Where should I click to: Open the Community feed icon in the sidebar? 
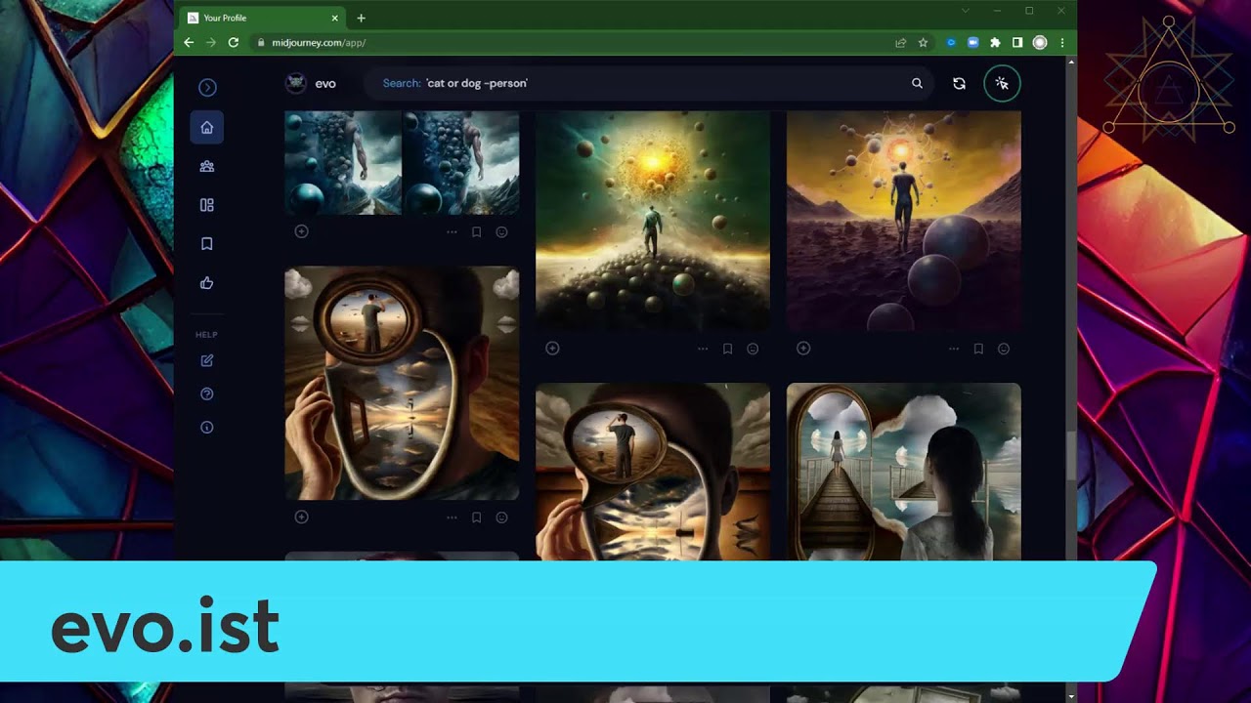coord(207,166)
